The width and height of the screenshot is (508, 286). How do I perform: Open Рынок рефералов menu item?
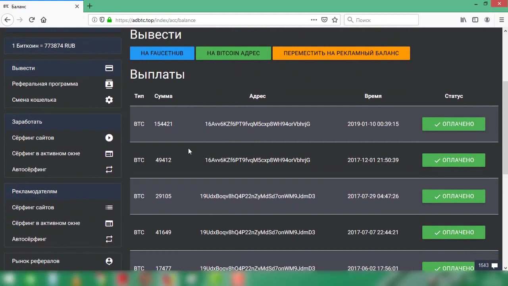(62, 261)
